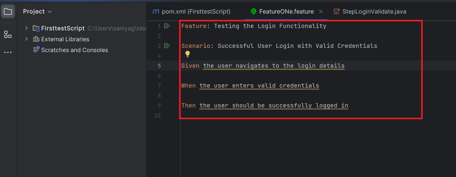Run the Scenario from line 3 gutter
The width and height of the screenshot is (456, 177).
coord(167,46)
